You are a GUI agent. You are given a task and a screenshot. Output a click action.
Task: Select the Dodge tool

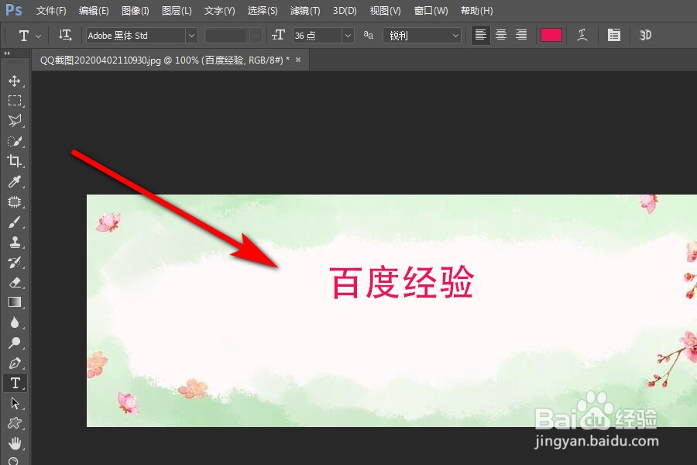(15, 343)
